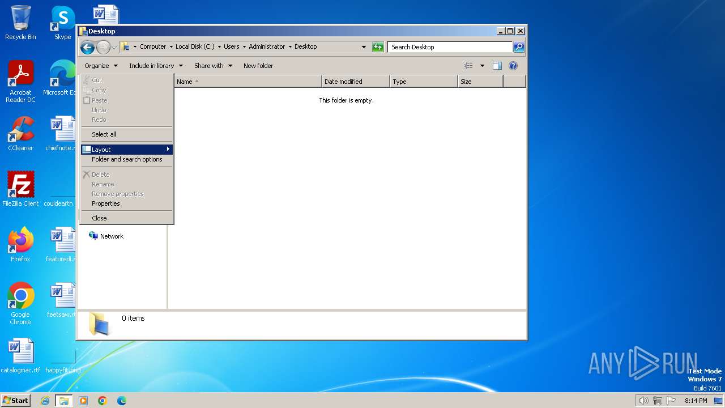Open recent locations dropdown next to Forward

coord(114,47)
